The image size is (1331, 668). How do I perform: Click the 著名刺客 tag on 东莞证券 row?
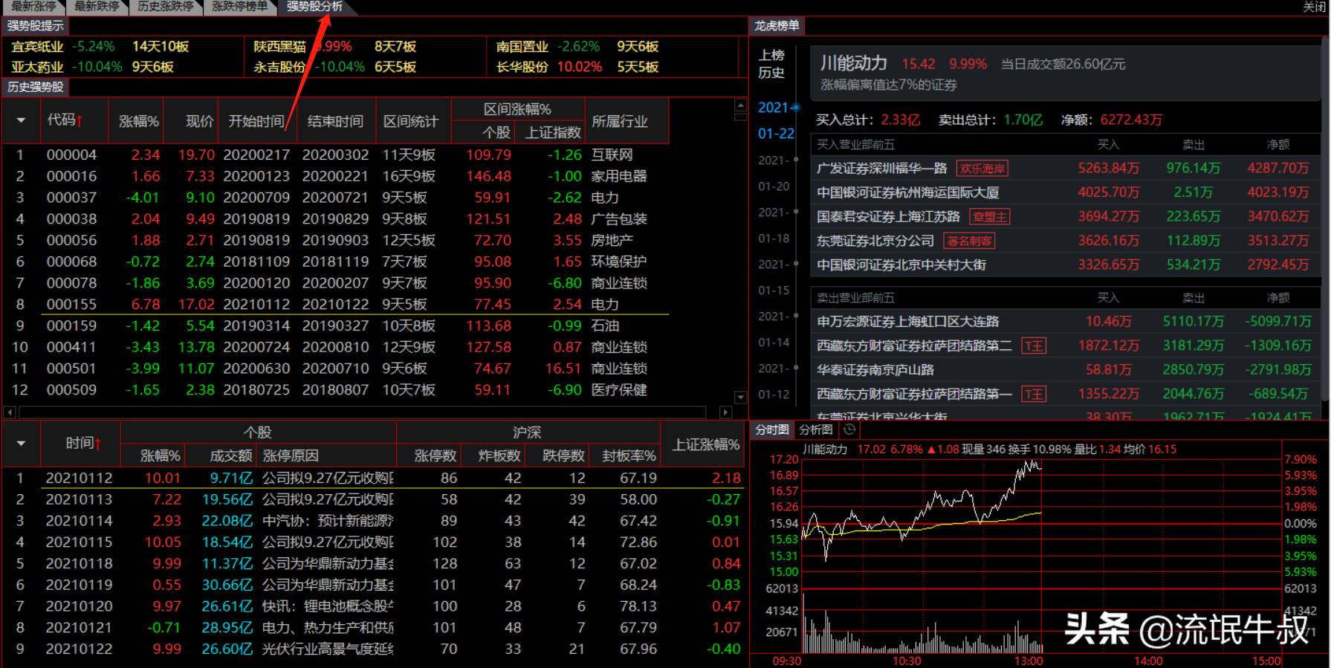[970, 241]
